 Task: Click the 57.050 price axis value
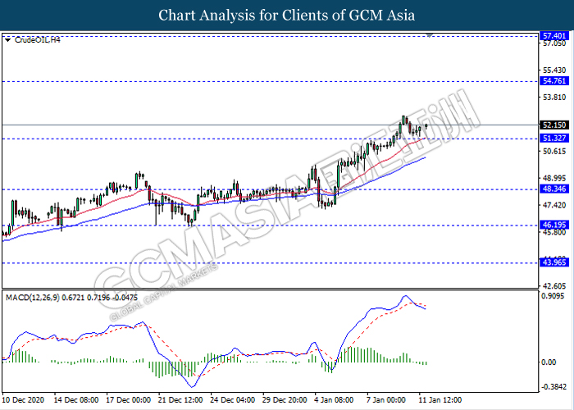(x=554, y=43)
